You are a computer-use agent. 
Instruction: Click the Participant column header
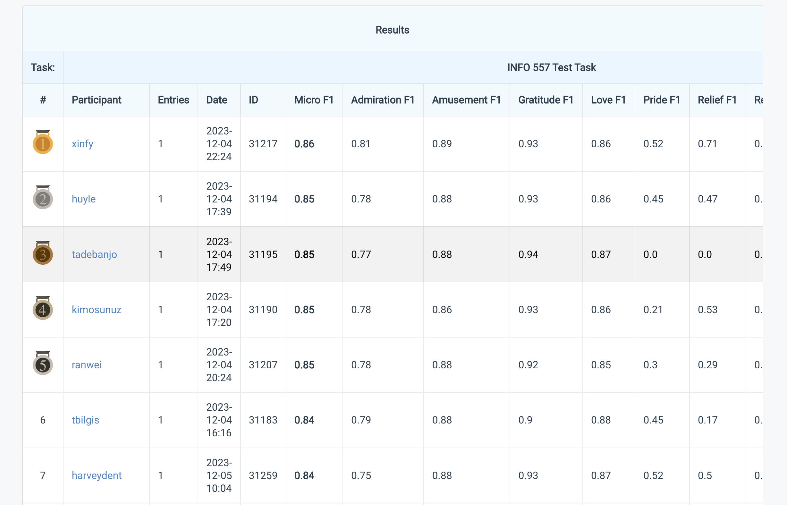(96, 100)
